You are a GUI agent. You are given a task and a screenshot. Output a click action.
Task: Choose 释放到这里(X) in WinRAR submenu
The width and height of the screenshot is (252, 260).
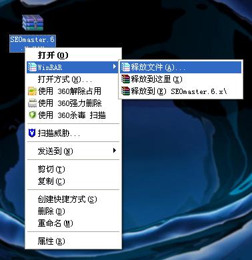[181, 79]
